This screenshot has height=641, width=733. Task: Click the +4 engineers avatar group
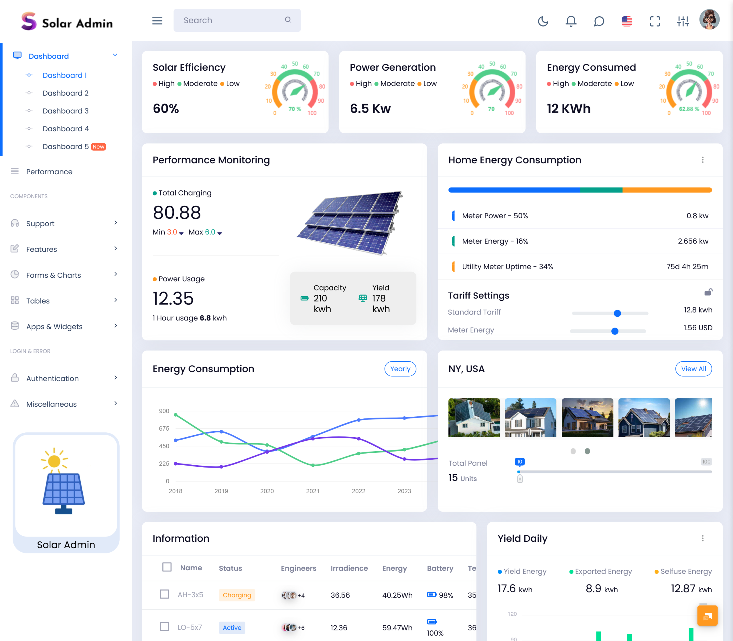293,595
